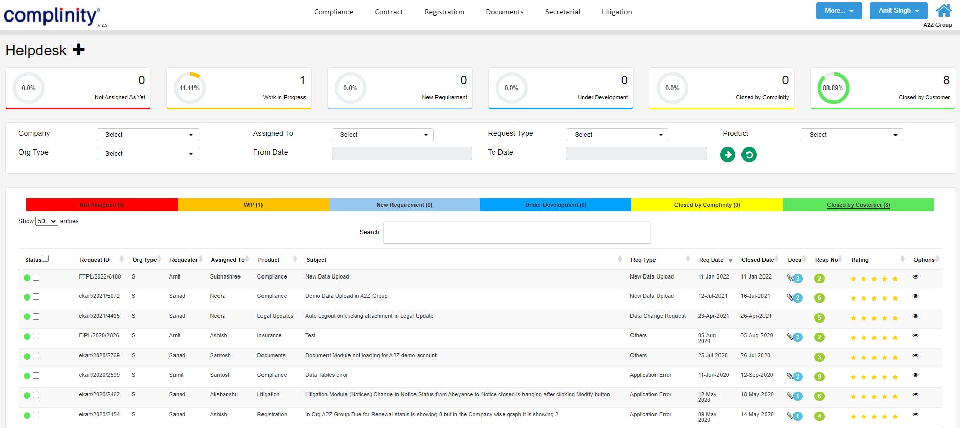Click into the Search input field

(517, 232)
